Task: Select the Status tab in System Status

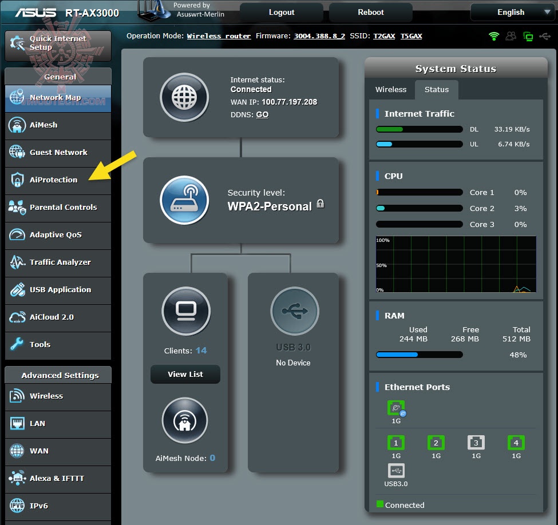Action: (x=437, y=90)
